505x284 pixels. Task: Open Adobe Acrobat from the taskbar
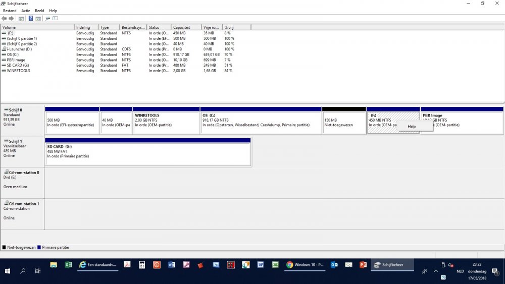pyautogui.click(x=128, y=265)
